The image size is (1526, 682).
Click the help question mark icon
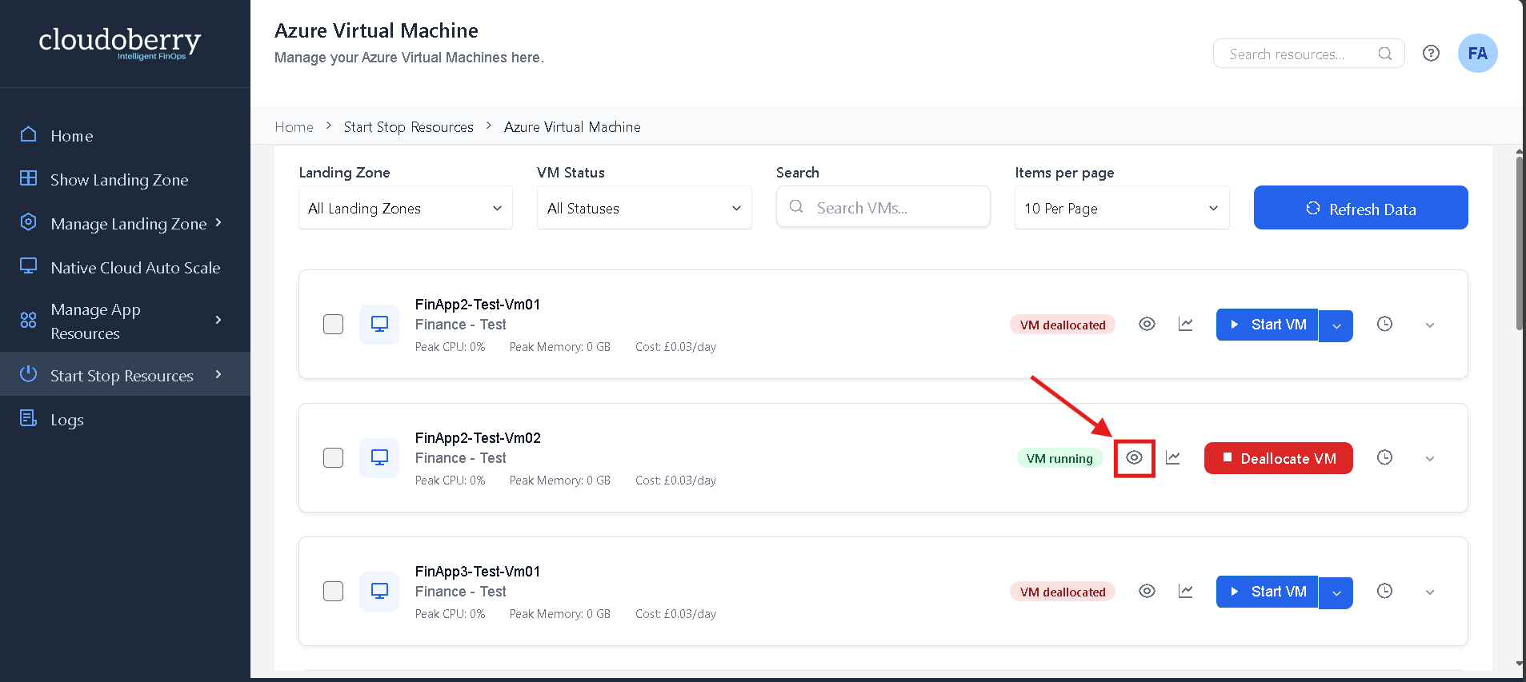(1431, 54)
